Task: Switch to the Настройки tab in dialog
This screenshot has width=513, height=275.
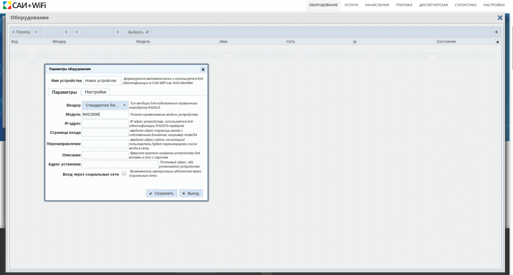Action: point(95,92)
